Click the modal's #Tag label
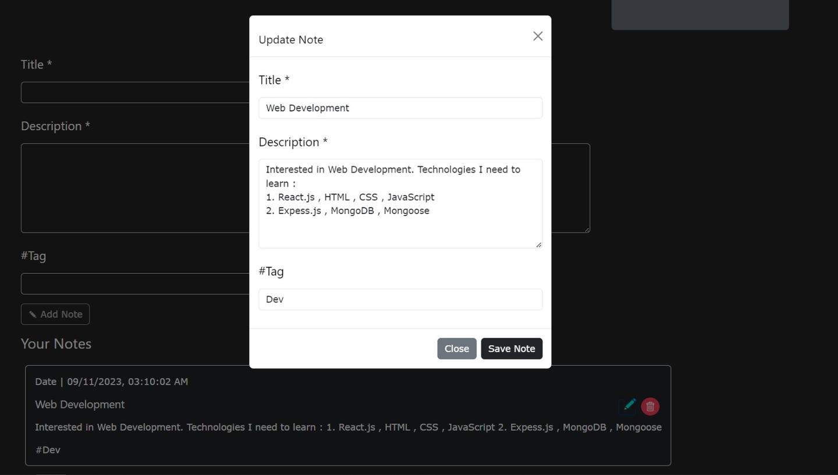Image resolution: width=838 pixels, height=475 pixels. [x=271, y=272]
